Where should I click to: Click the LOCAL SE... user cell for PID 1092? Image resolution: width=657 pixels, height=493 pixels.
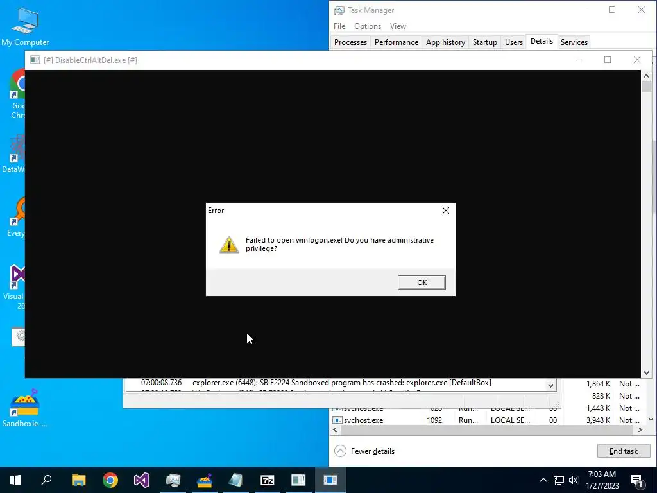click(x=510, y=420)
